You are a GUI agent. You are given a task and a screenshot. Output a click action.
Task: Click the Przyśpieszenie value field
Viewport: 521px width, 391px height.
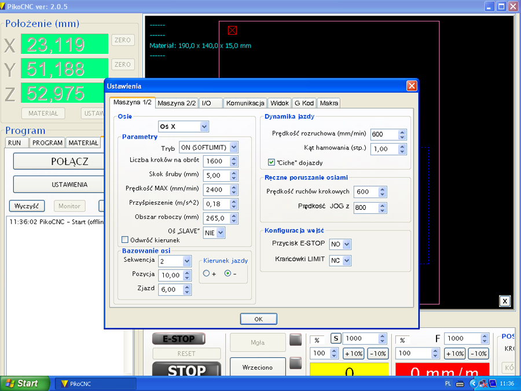click(217, 204)
